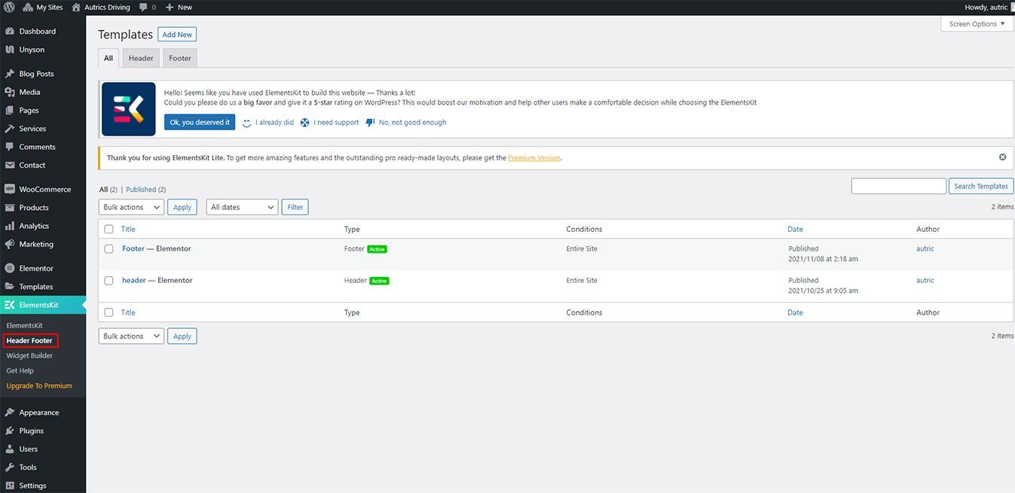
Task: Click the template search input field
Action: click(x=898, y=186)
